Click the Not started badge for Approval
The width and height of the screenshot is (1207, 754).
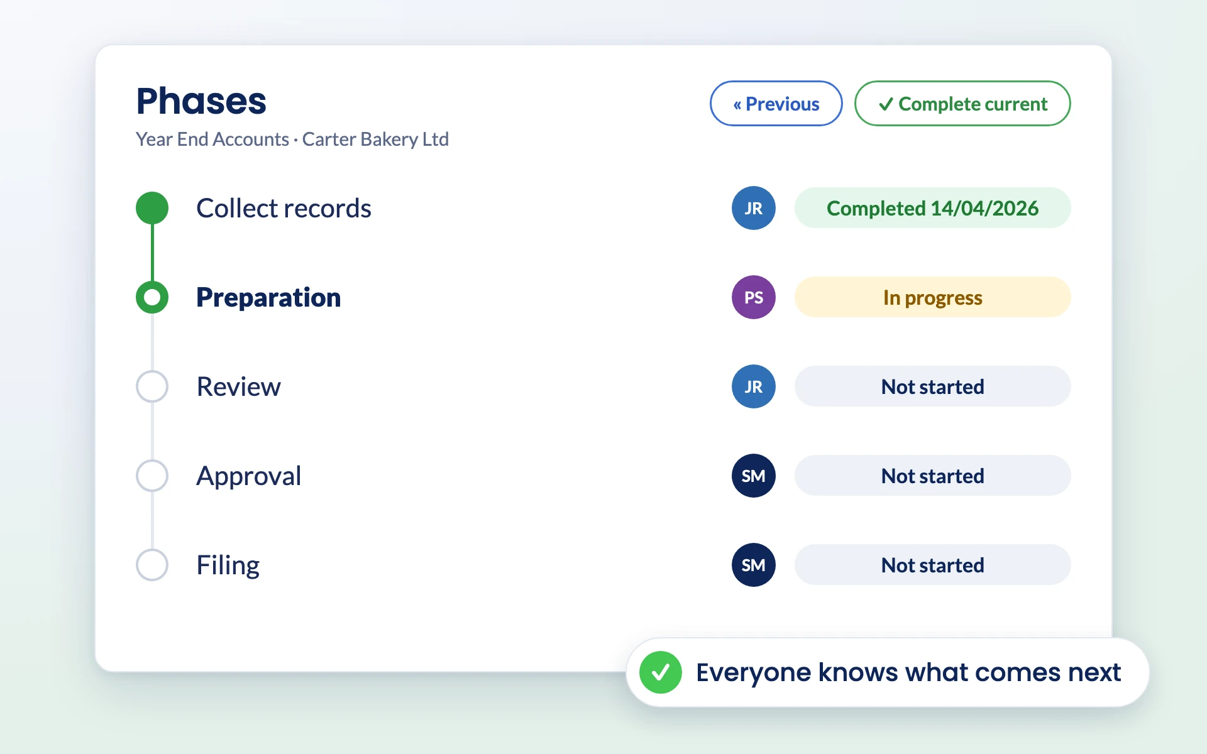932,476
